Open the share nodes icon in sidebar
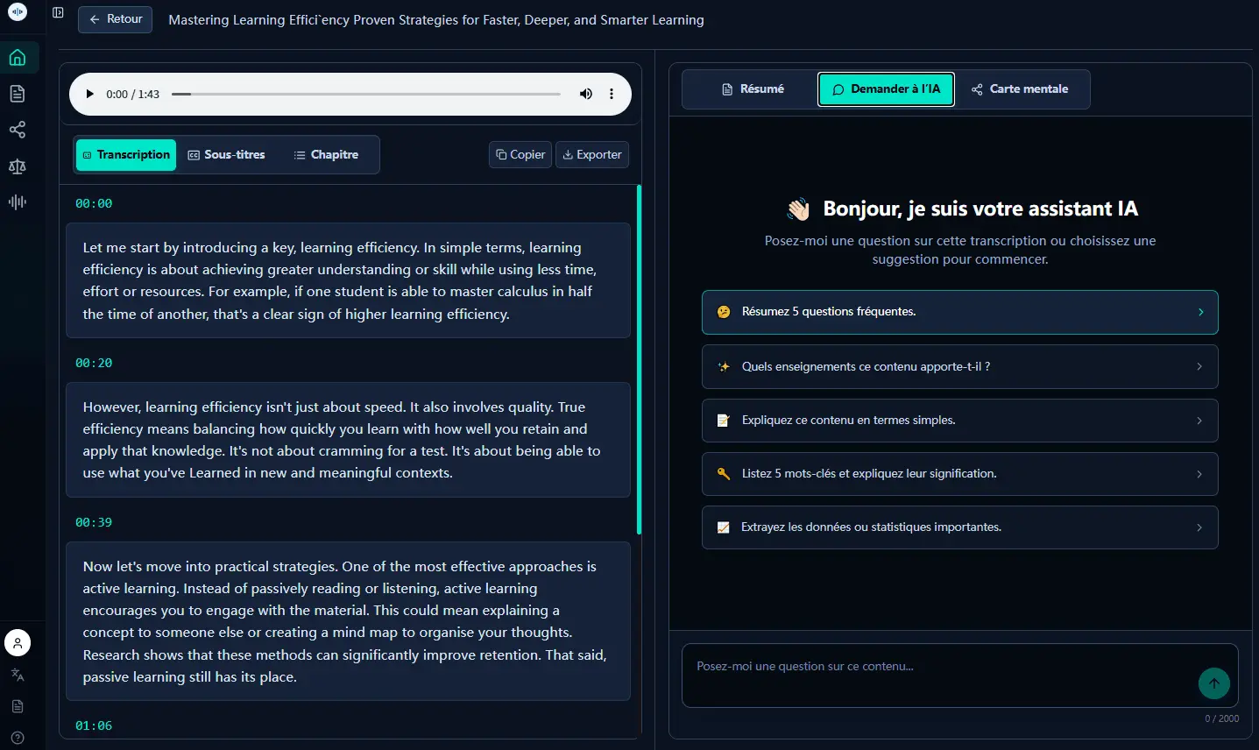This screenshot has height=750, width=1259. [x=18, y=130]
